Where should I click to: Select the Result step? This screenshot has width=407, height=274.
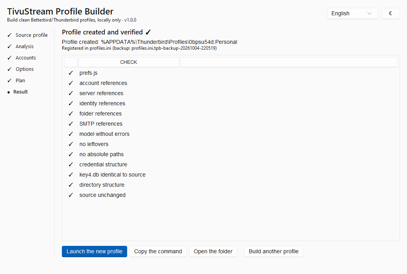[x=18, y=92]
